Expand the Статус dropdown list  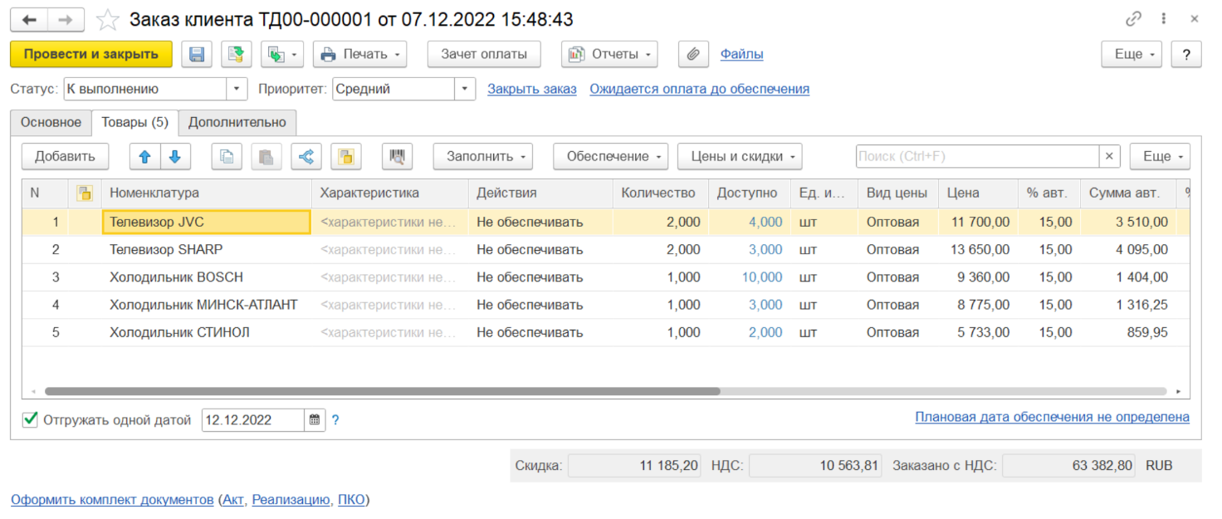pyautogui.click(x=237, y=89)
